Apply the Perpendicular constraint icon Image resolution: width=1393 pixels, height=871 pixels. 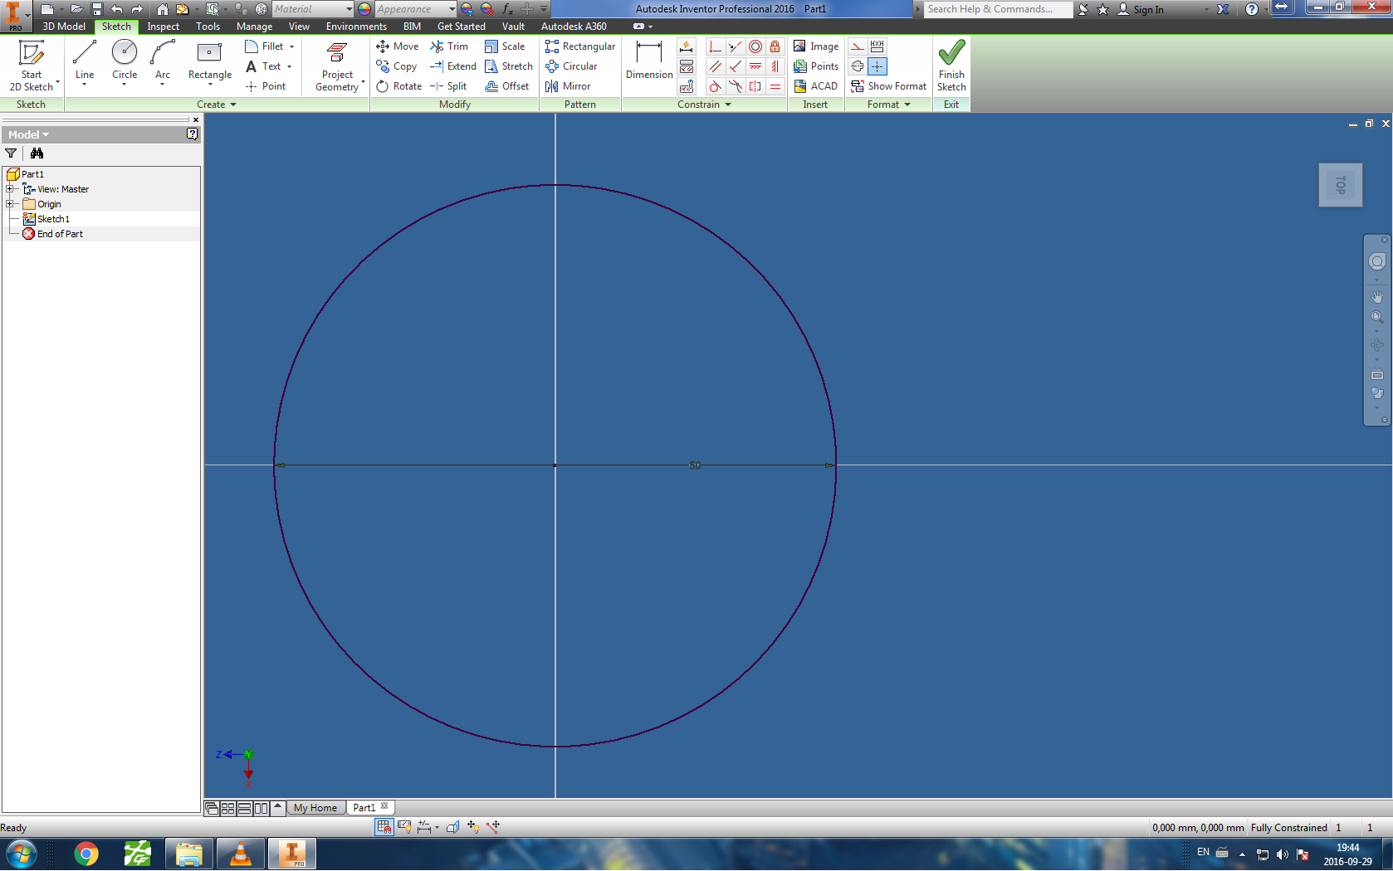coord(735,66)
